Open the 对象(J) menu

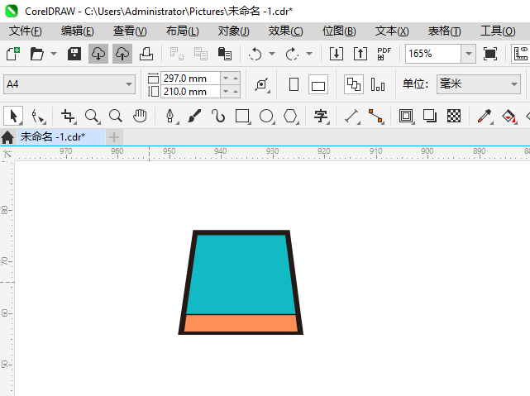233,31
